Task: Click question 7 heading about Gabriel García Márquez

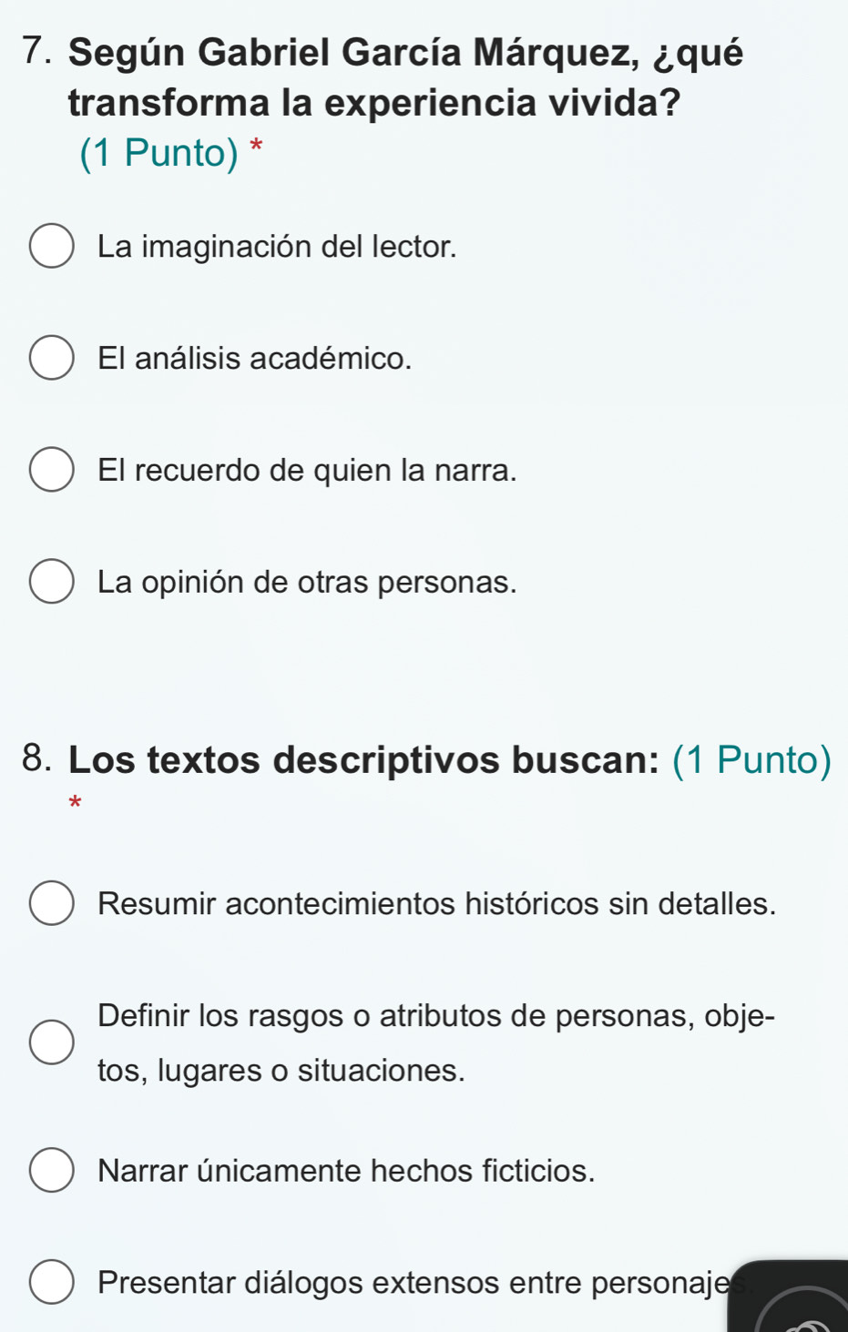Action: coord(405,77)
